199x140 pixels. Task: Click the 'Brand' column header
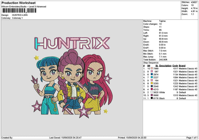click(182, 66)
